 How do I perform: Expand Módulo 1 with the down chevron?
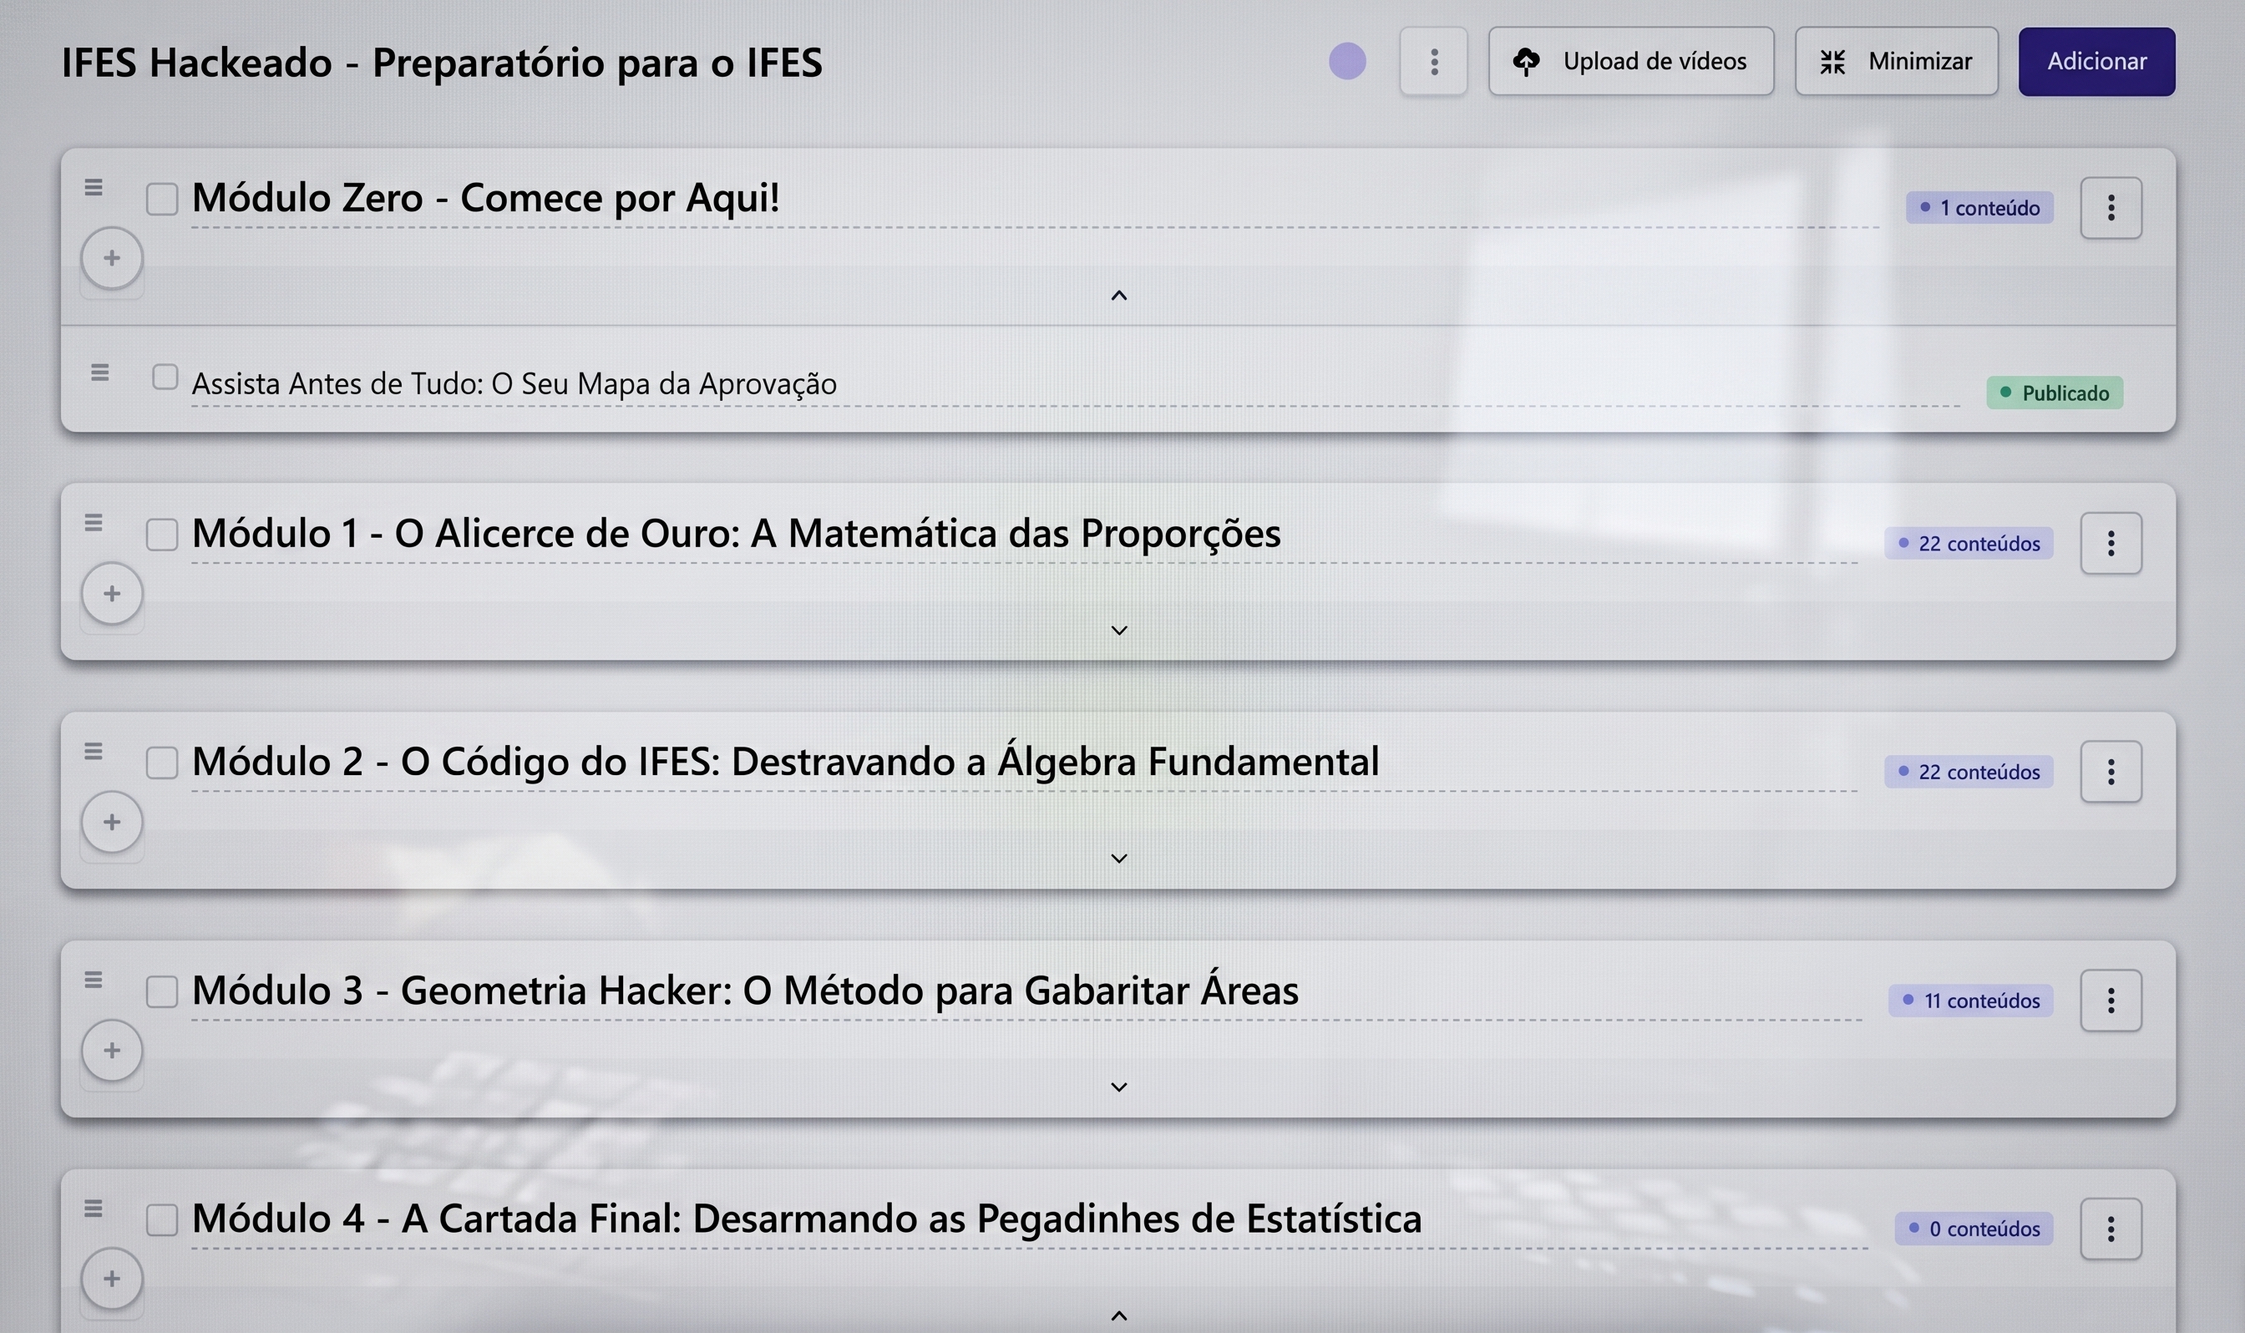point(1118,631)
